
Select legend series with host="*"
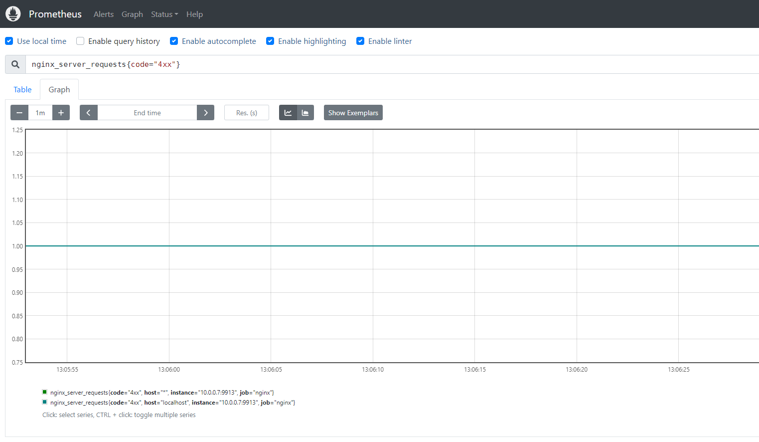pyautogui.click(x=162, y=393)
